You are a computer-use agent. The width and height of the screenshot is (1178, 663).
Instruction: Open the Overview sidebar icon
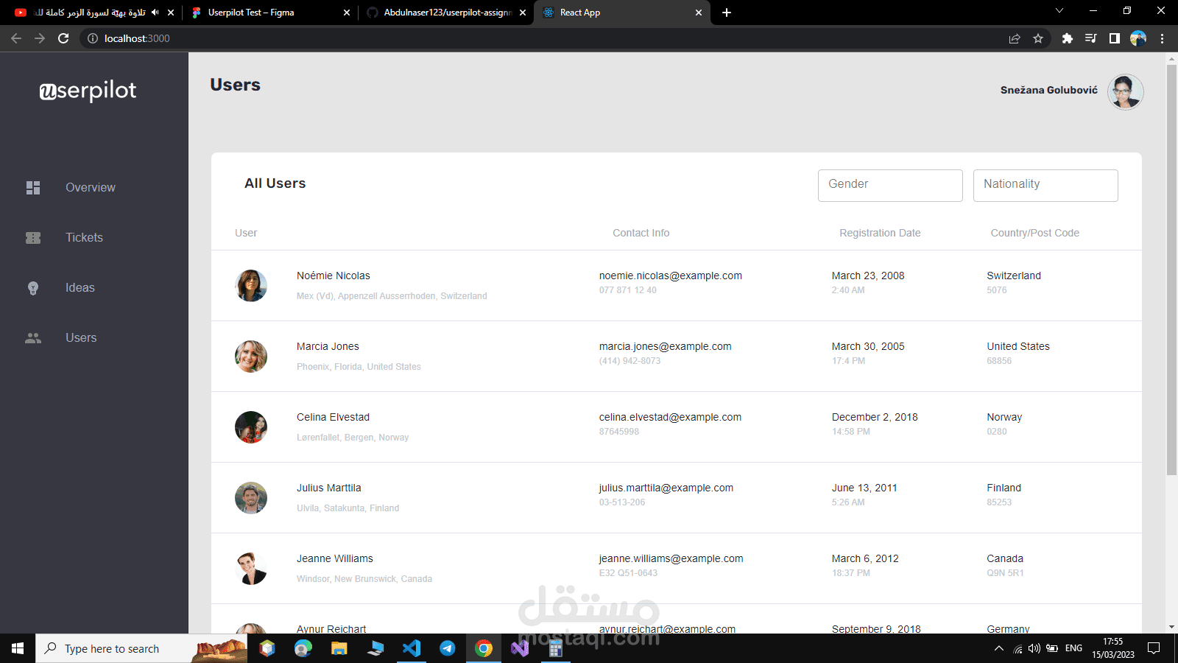[x=33, y=188]
